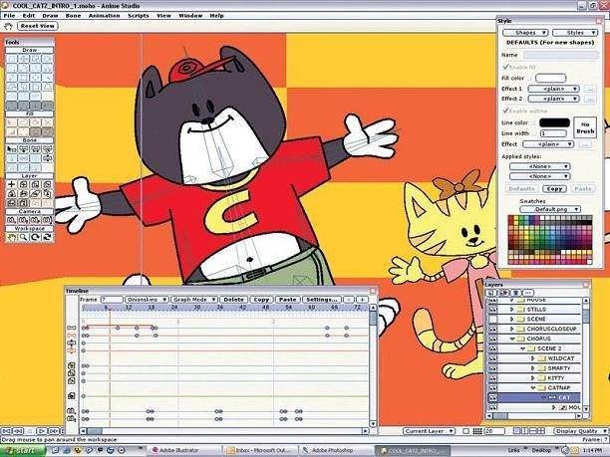Choose the Pan Workspace hand tool

(12, 237)
